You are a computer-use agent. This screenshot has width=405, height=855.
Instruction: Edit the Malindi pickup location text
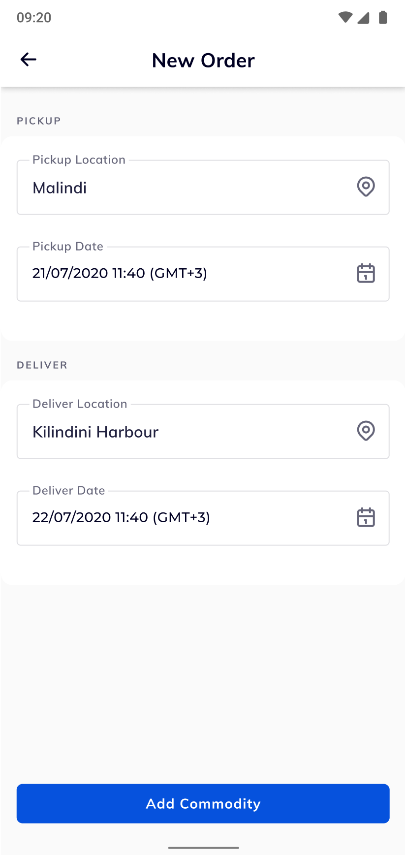[60, 188]
